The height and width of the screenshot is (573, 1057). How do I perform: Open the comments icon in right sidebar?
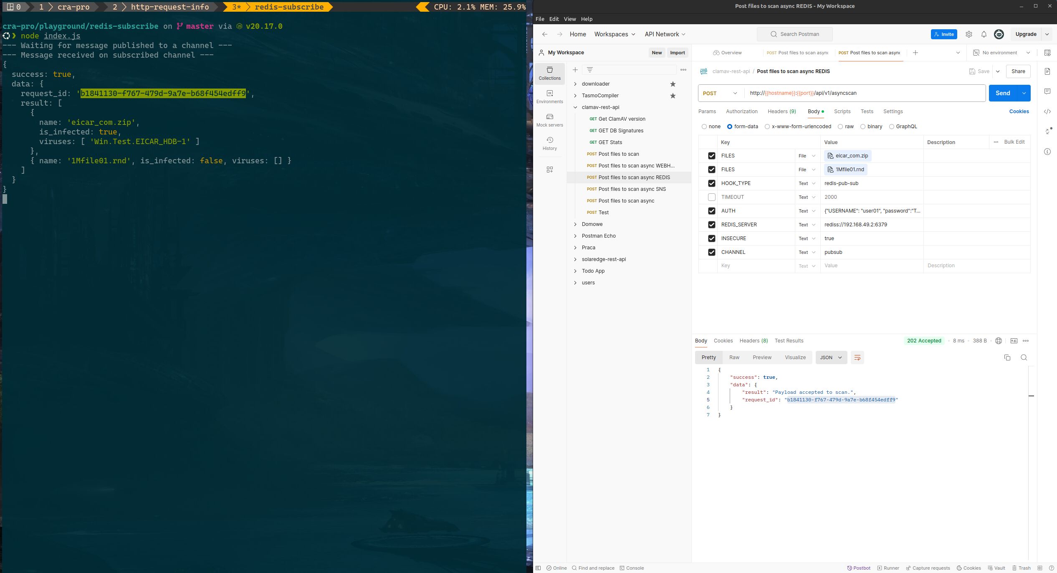[x=1047, y=91]
